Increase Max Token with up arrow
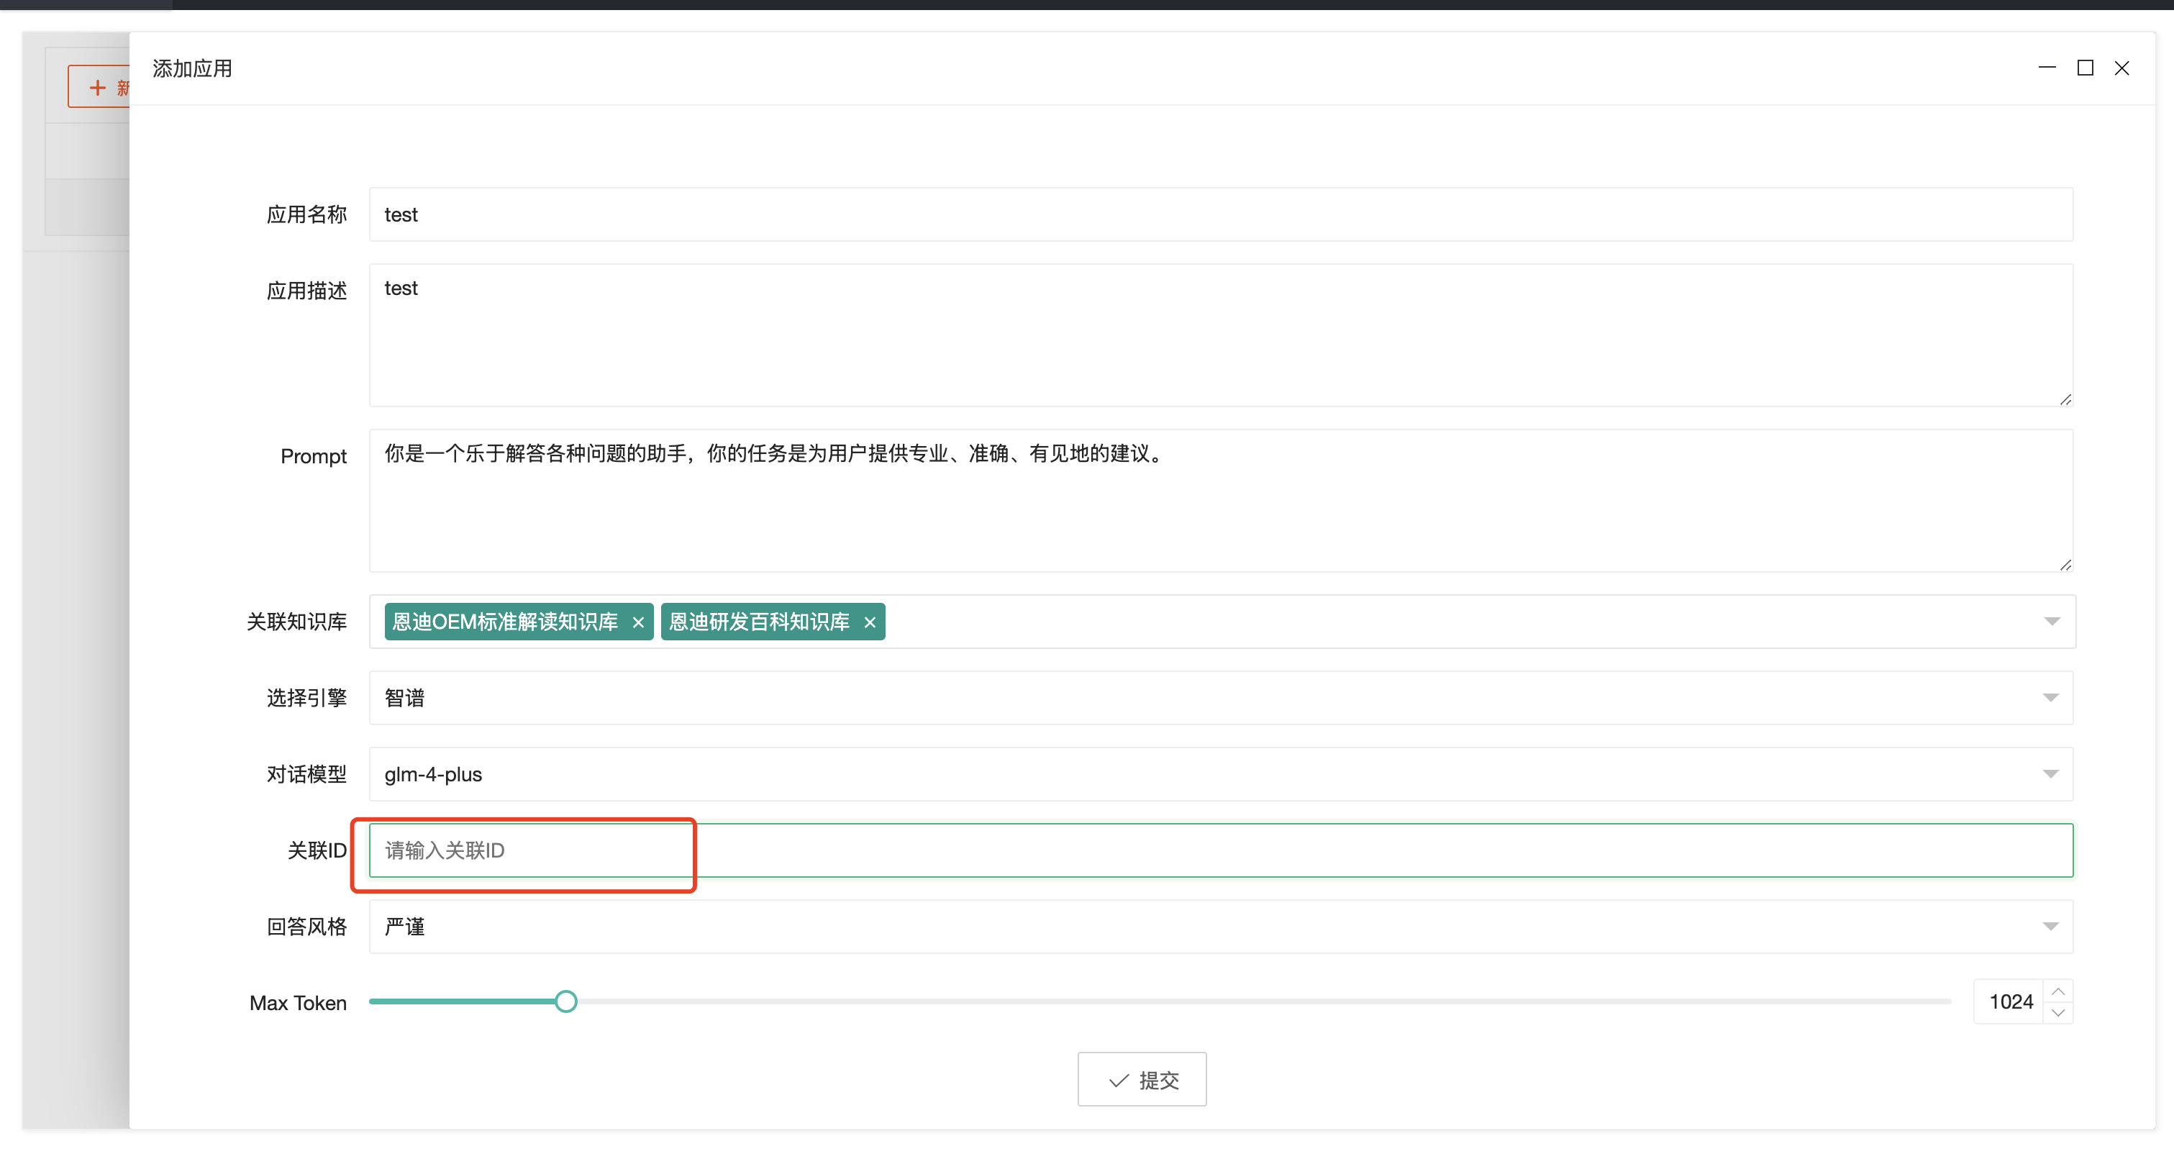Screen dimensions: 2174x1154 tap(2058, 991)
